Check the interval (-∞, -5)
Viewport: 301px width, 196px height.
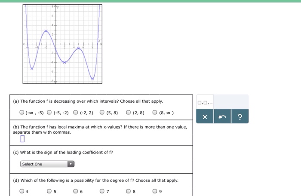coord(22,112)
